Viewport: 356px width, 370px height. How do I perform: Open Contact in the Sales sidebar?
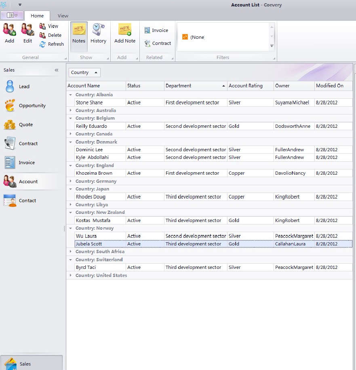point(19,201)
